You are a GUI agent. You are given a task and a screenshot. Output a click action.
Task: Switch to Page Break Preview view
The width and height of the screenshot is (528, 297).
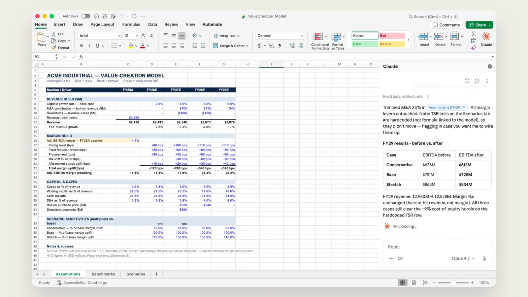click(425, 282)
